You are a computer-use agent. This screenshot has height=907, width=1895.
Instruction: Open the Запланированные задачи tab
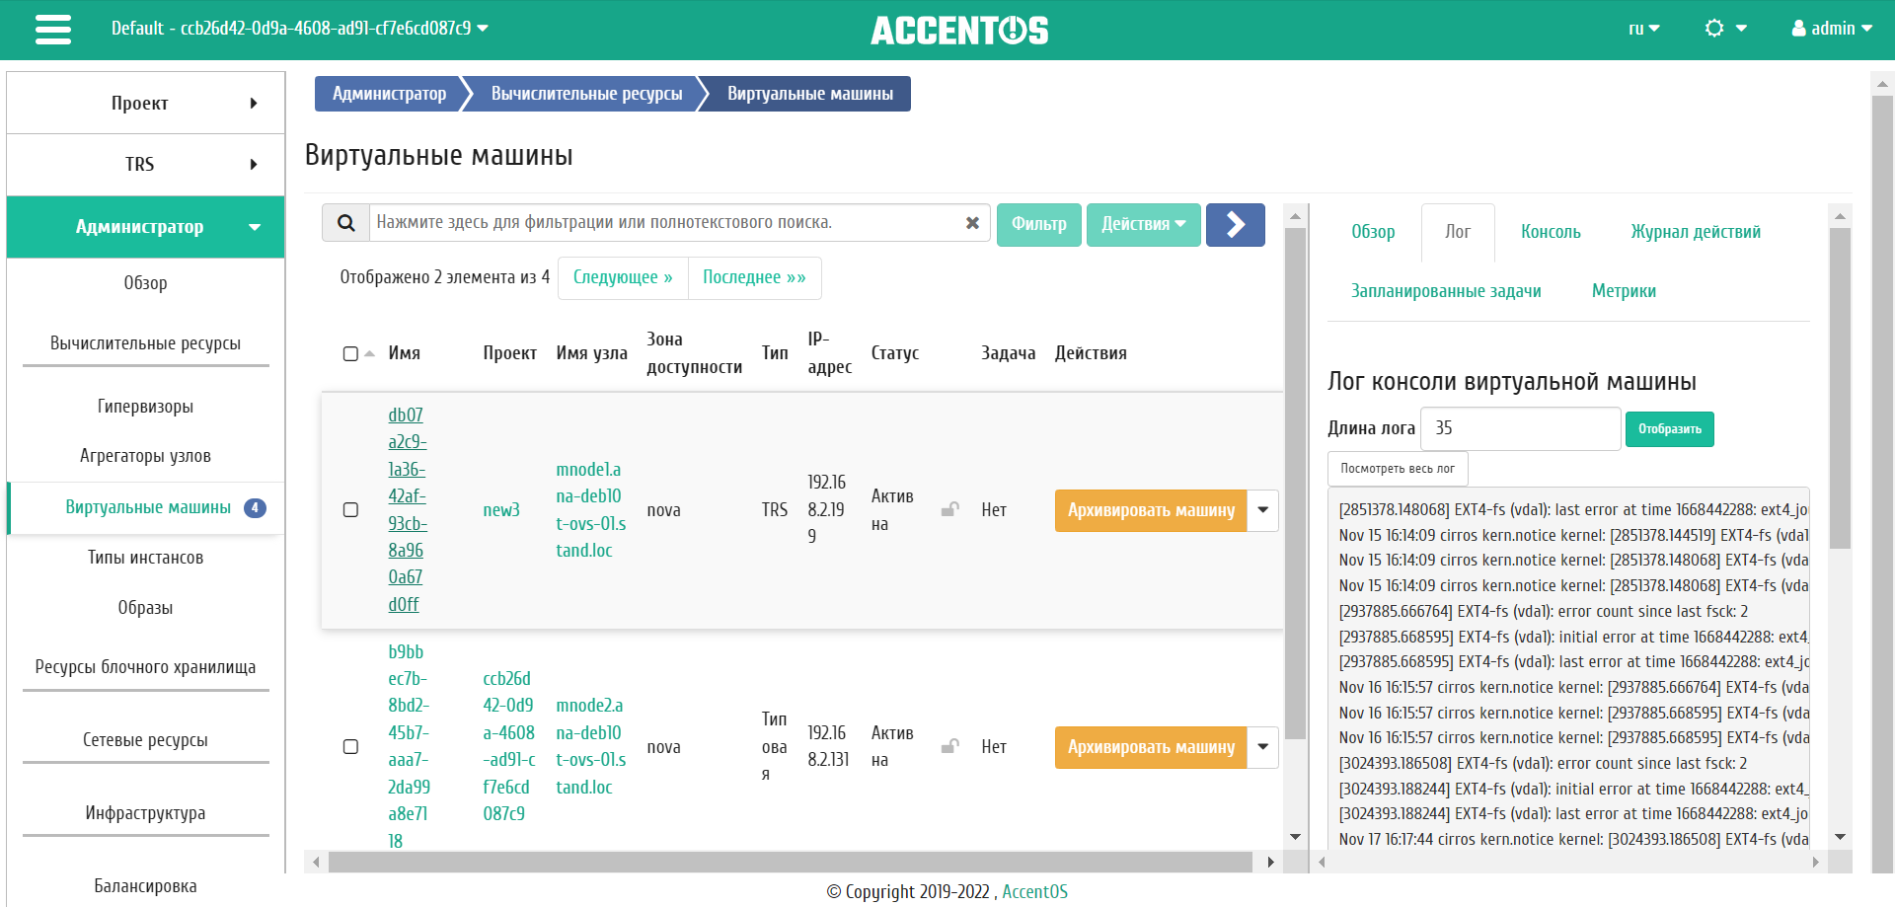(x=1446, y=291)
